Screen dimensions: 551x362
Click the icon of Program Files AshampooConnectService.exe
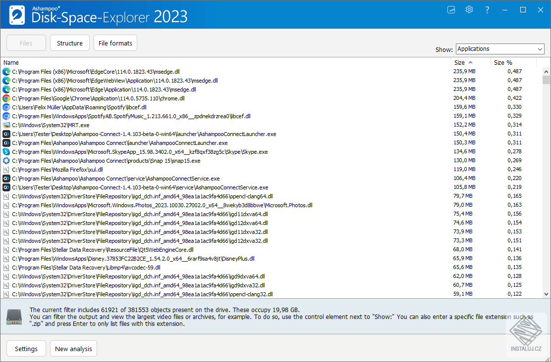(x=6, y=179)
